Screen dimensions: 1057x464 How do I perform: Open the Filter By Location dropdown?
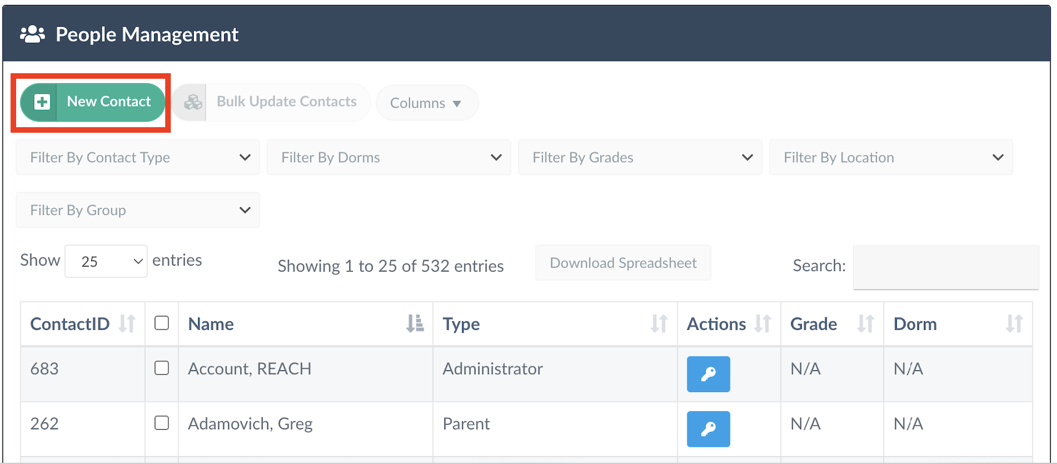891,158
